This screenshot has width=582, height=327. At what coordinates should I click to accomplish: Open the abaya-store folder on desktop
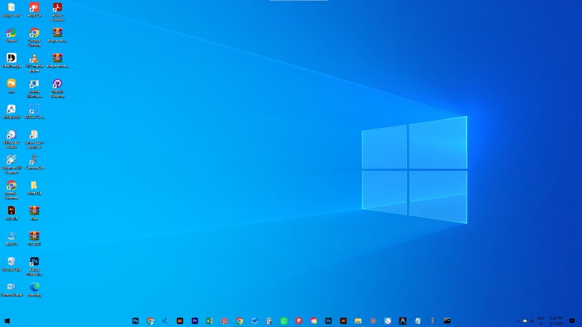(x=11, y=10)
